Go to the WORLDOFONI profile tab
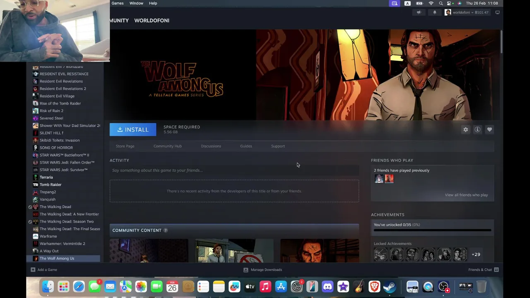 152,20
